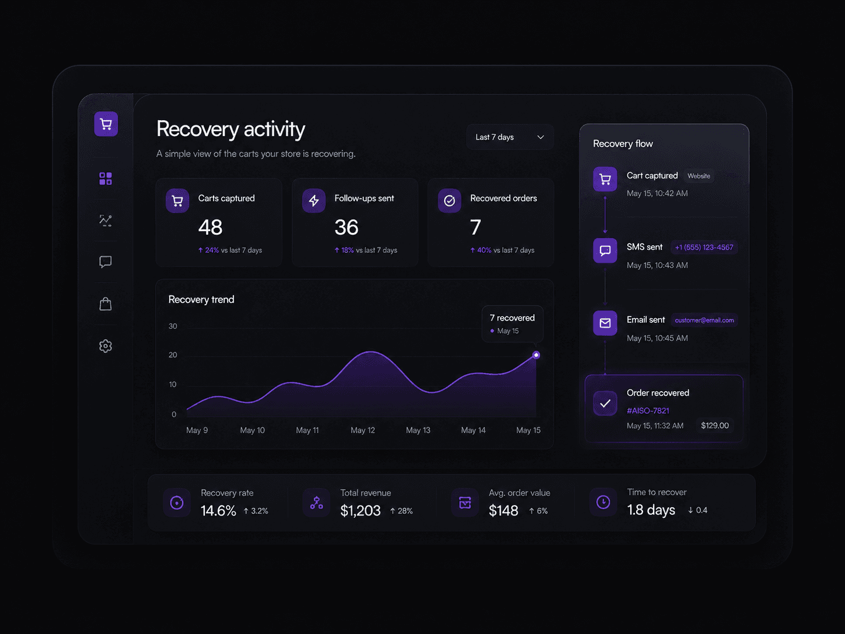Click the May 13 axis label
845x634 pixels.
pyautogui.click(x=418, y=430)
